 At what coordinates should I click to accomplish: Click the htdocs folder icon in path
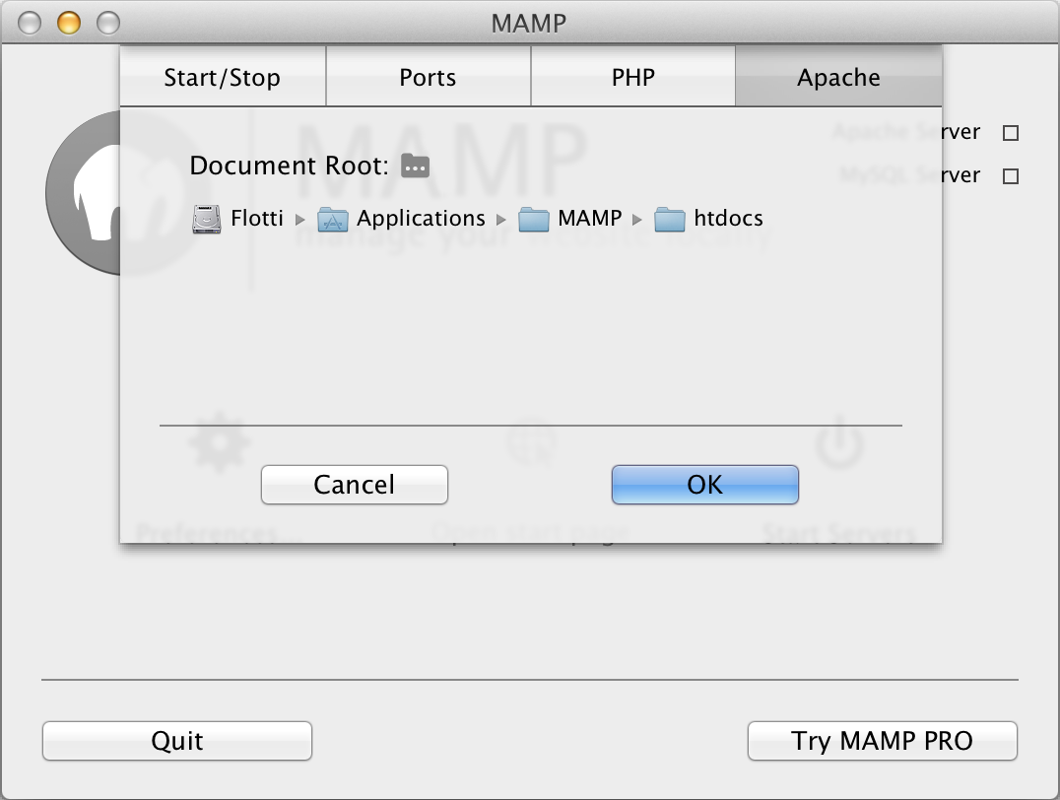pos(670,219)
